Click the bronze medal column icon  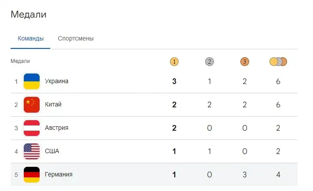(x=244, y=62)
